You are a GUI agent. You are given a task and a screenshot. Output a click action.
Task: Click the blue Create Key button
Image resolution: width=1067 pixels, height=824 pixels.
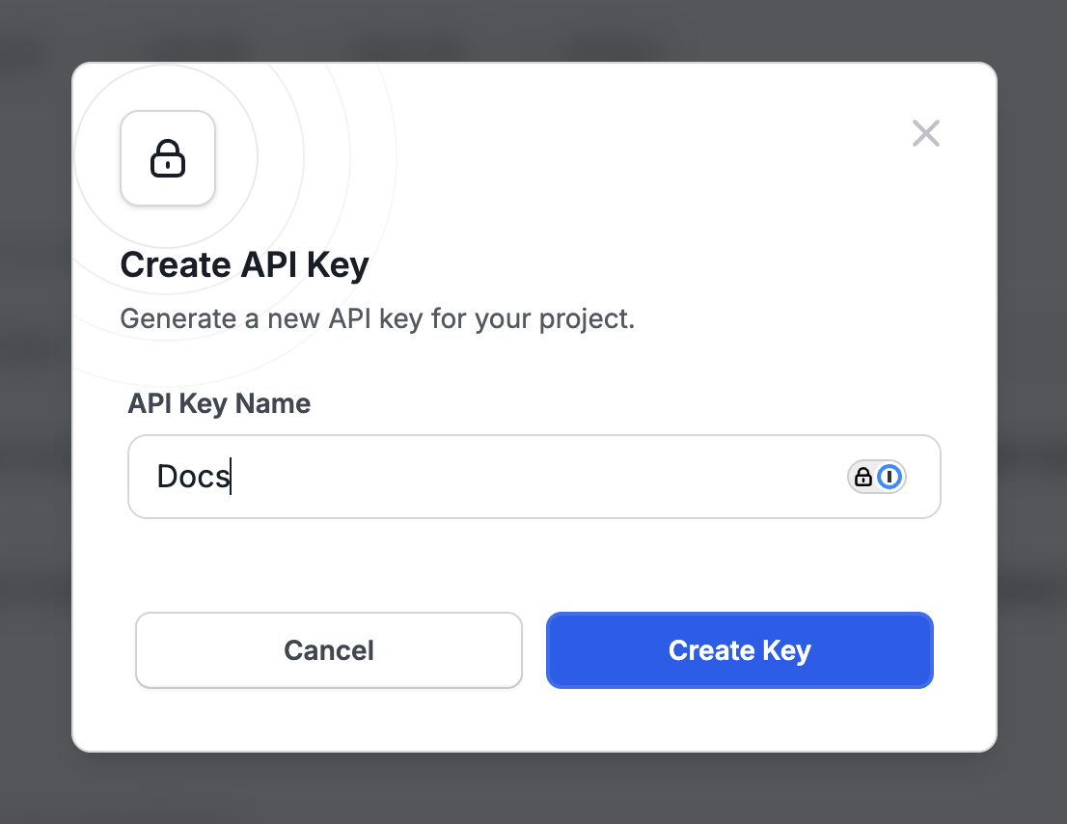[739, 650]
